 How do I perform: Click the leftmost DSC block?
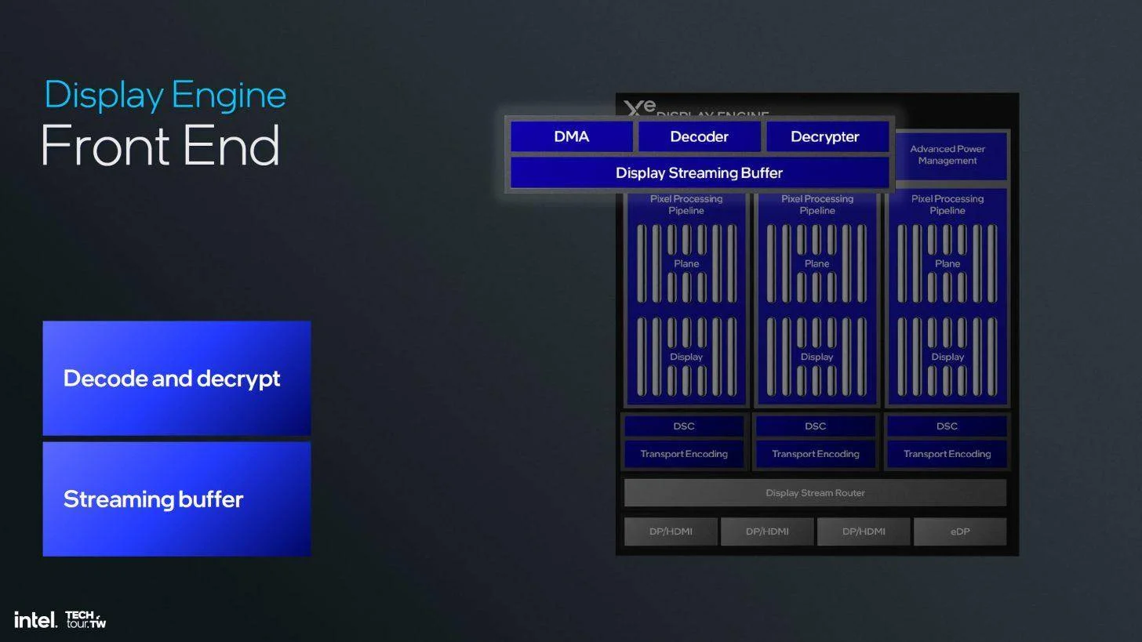click(x=683, y=426)
